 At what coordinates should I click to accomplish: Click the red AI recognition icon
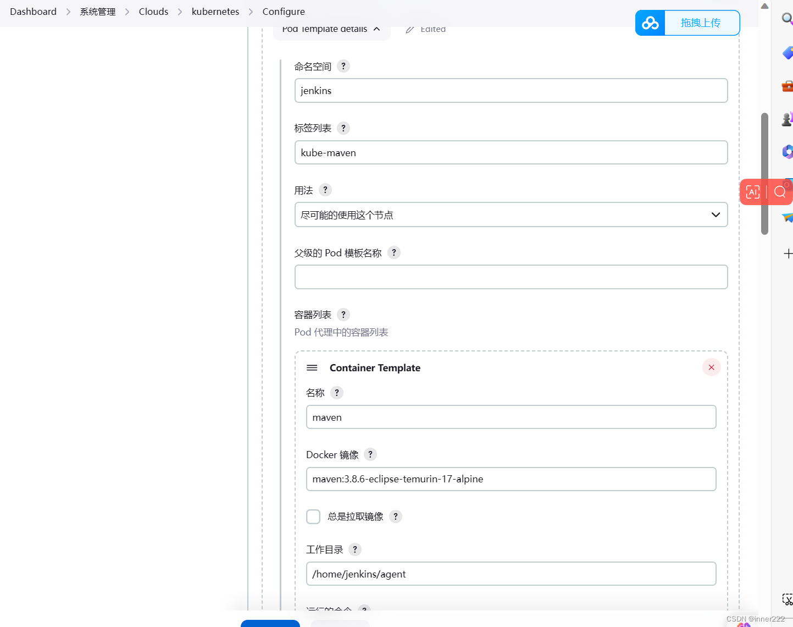pos(753,192)
